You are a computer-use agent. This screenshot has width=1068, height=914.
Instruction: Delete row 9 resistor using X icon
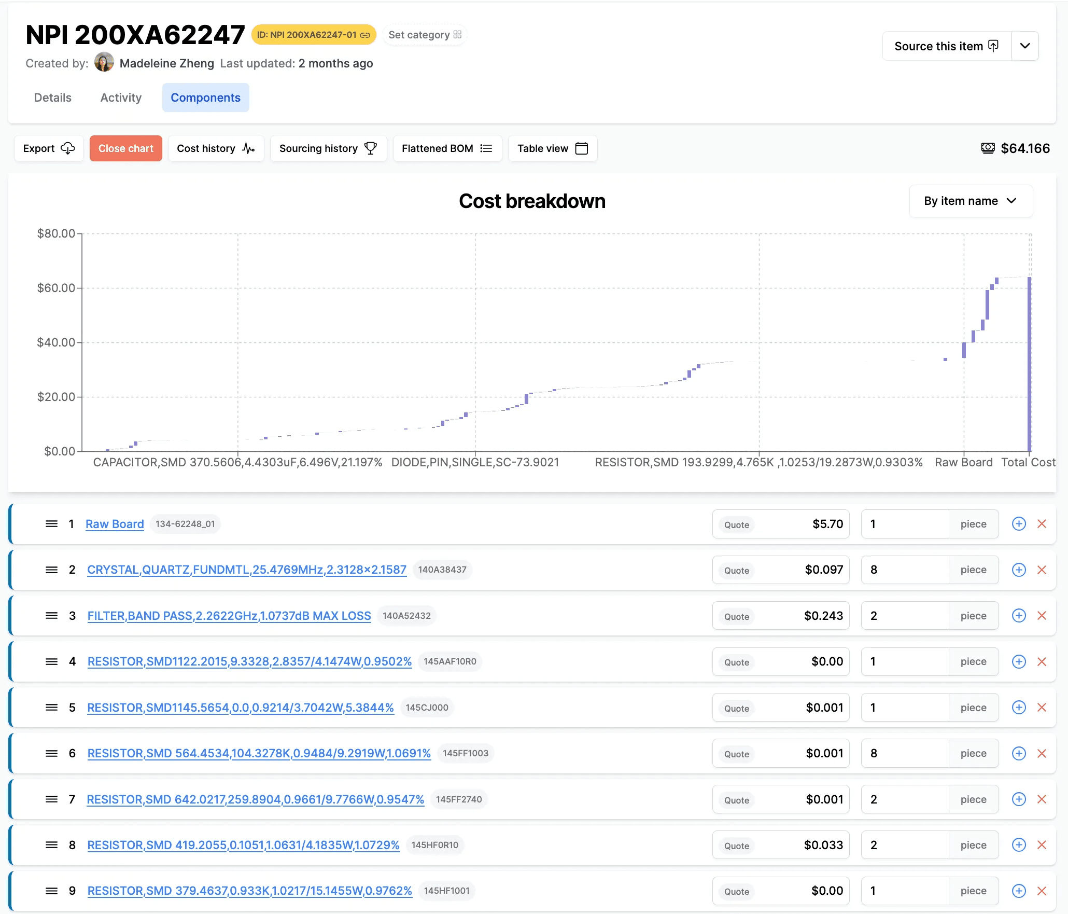(1042, 891)
